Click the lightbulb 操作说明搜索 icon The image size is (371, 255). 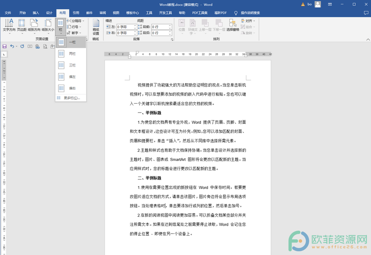click(x=236, y=13)
